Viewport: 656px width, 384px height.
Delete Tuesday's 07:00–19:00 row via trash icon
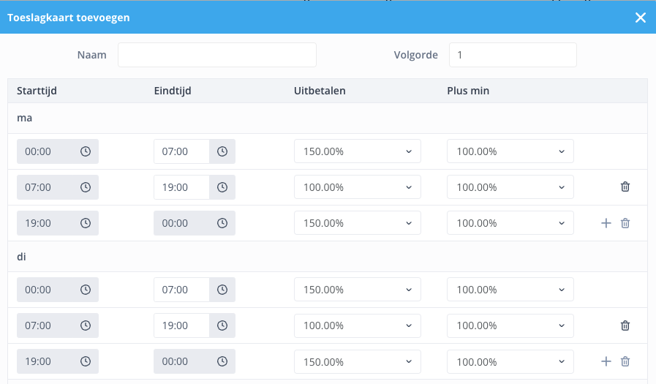click(625, 325)
